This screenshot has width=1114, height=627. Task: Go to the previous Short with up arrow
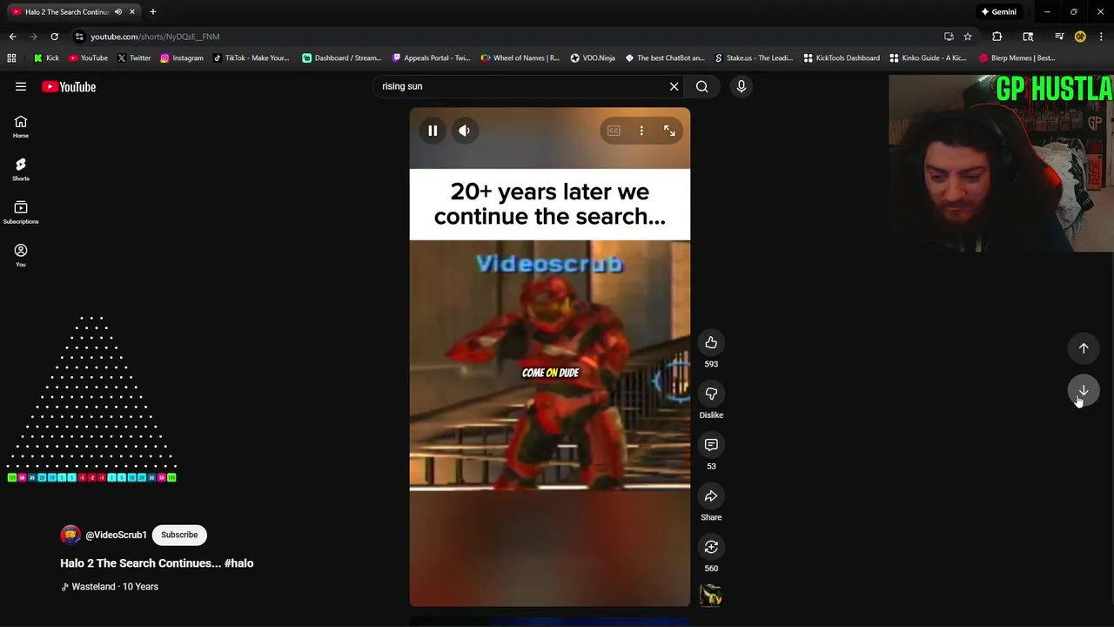pos(1084,348)
